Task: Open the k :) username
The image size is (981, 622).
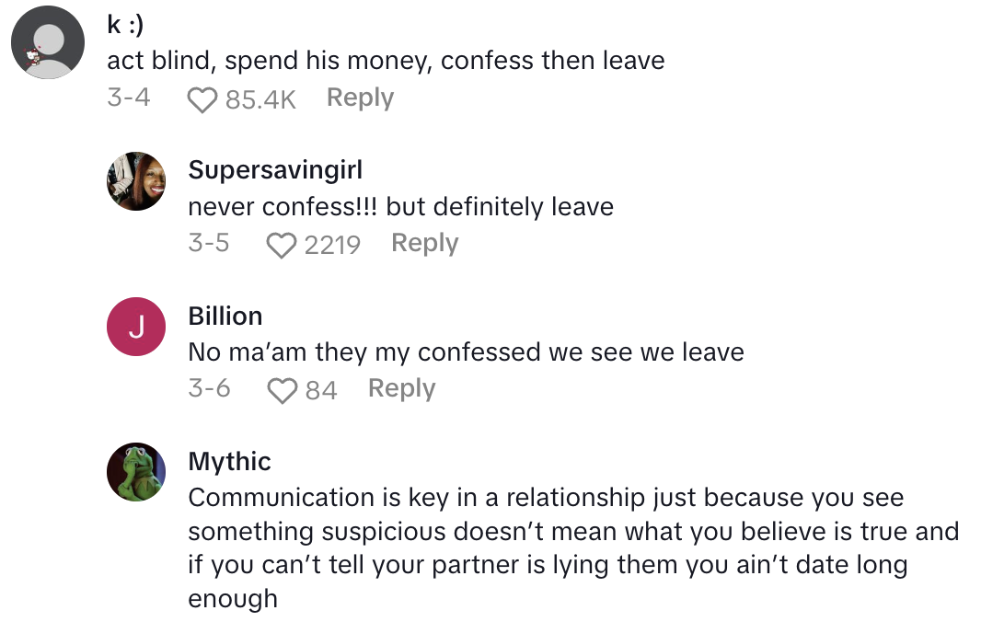Action: click(x=124, y=27)
